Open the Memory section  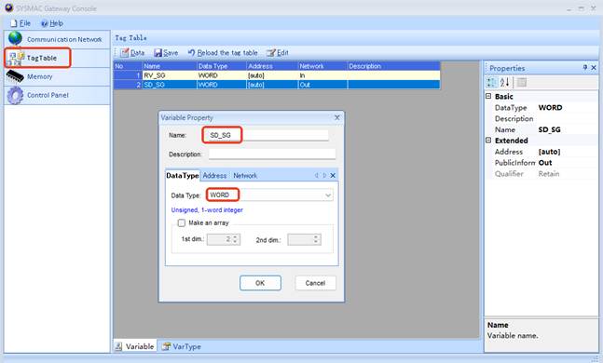pyautogui.click(x=57, y=76)
